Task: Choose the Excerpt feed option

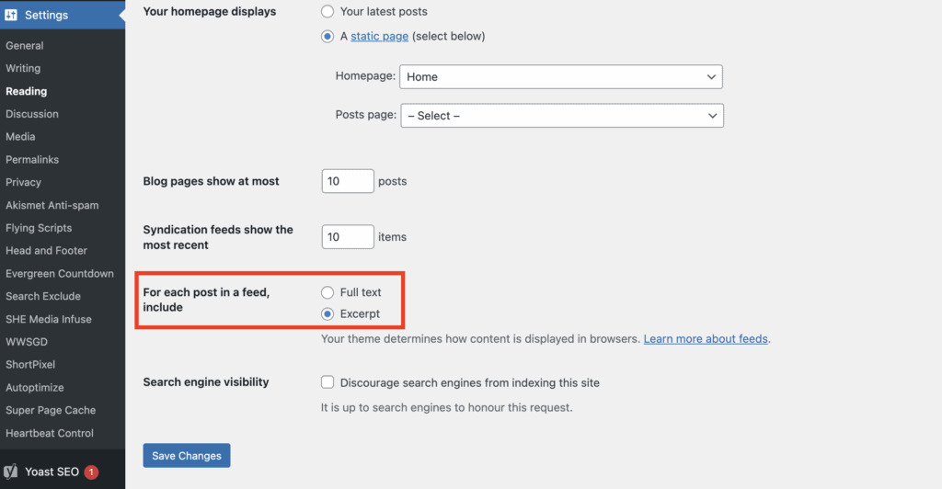Action: (327, 313)
